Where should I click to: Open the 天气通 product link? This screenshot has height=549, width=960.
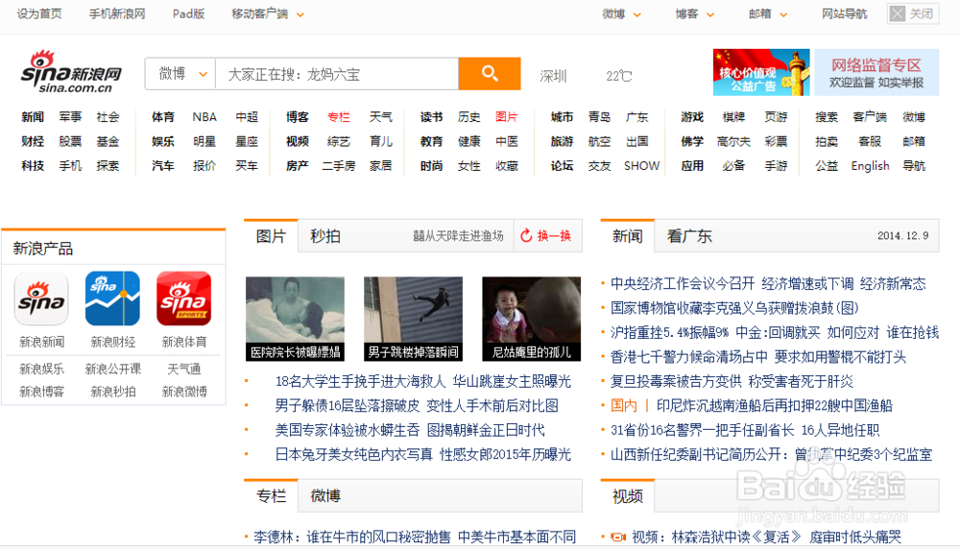[183, 370]
